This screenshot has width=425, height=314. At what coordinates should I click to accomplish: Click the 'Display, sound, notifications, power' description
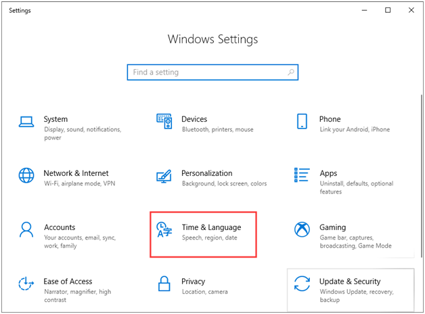pyautogui.click(x=83, y=133)
